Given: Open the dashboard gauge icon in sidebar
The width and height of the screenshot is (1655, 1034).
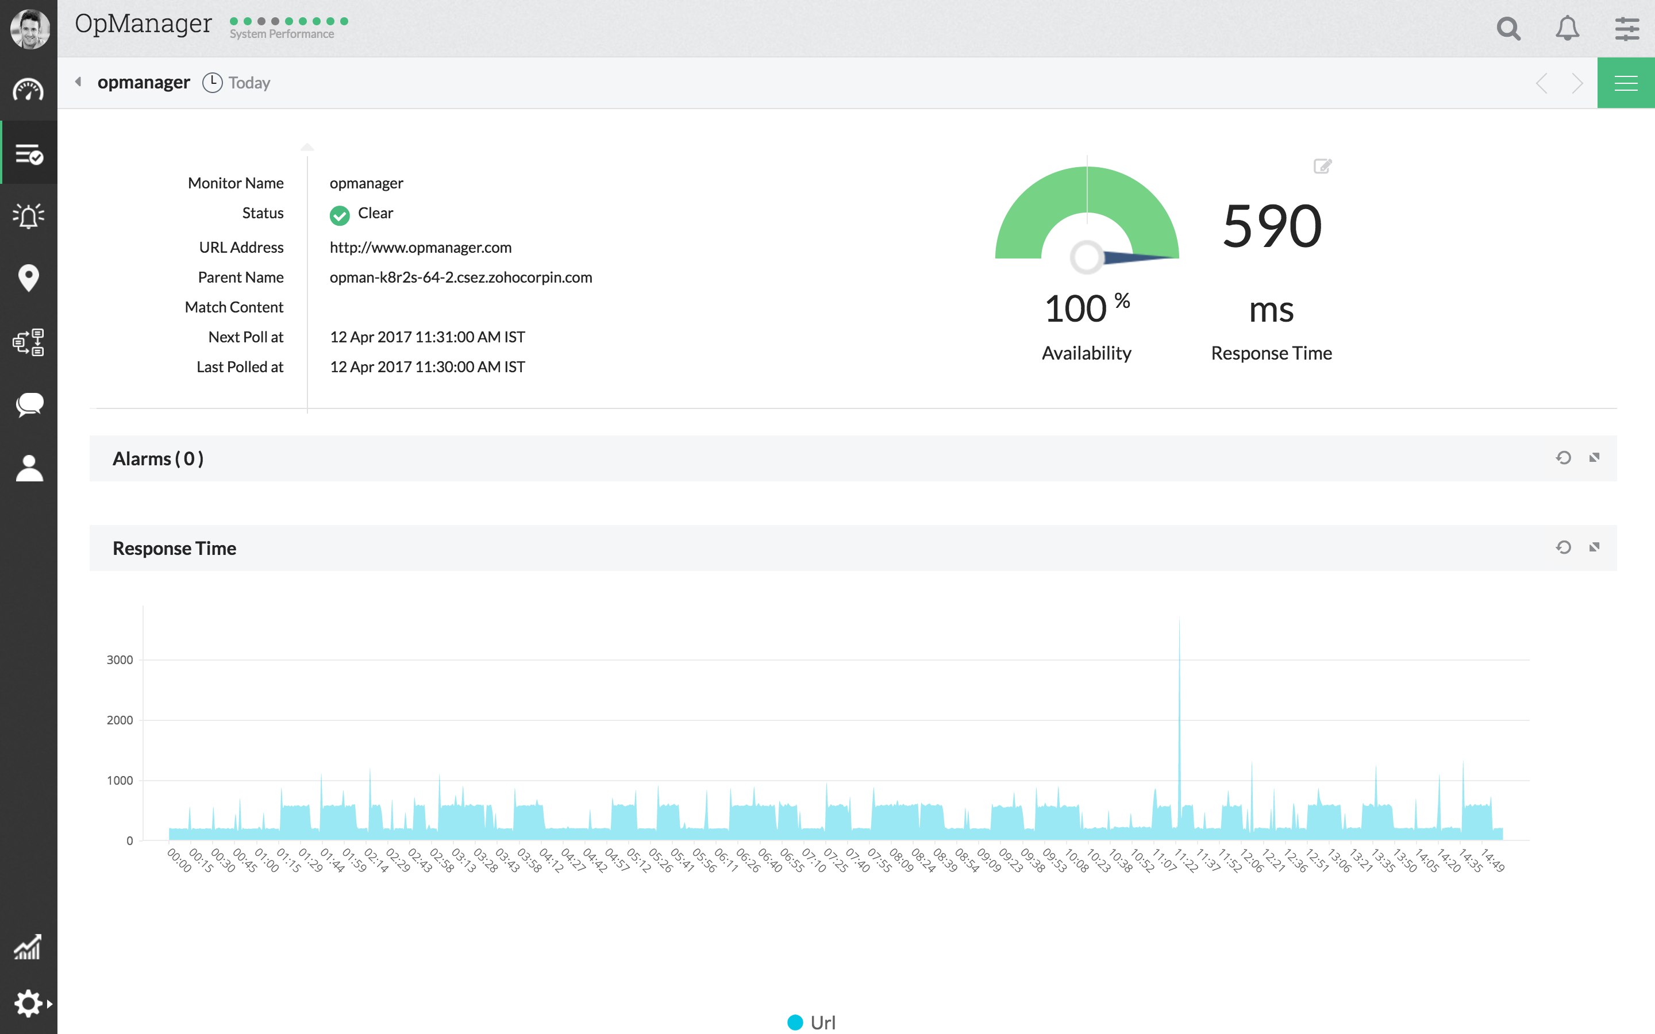Looking at the screenshot, I should coord(28,90).
